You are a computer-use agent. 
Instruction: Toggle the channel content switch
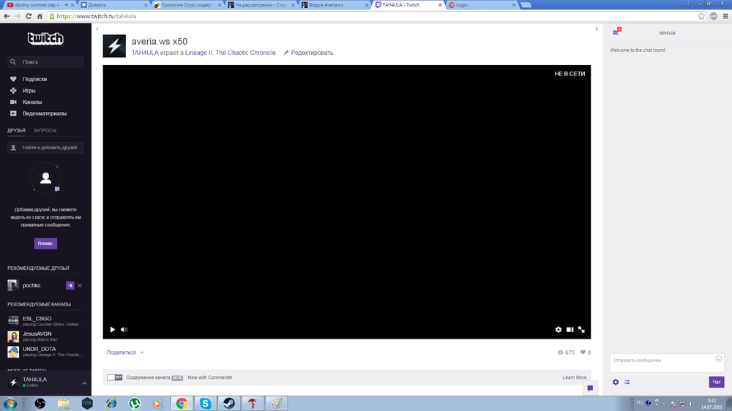[114, 377]
